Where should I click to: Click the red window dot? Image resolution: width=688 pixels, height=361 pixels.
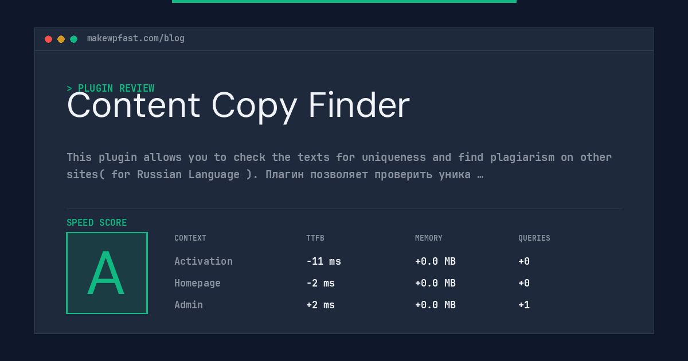click(48, 39)
